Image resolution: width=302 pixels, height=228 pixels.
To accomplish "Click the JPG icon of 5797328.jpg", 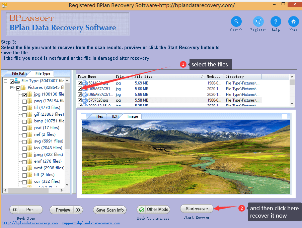I will pyautogui.click(x=85, y=100).
